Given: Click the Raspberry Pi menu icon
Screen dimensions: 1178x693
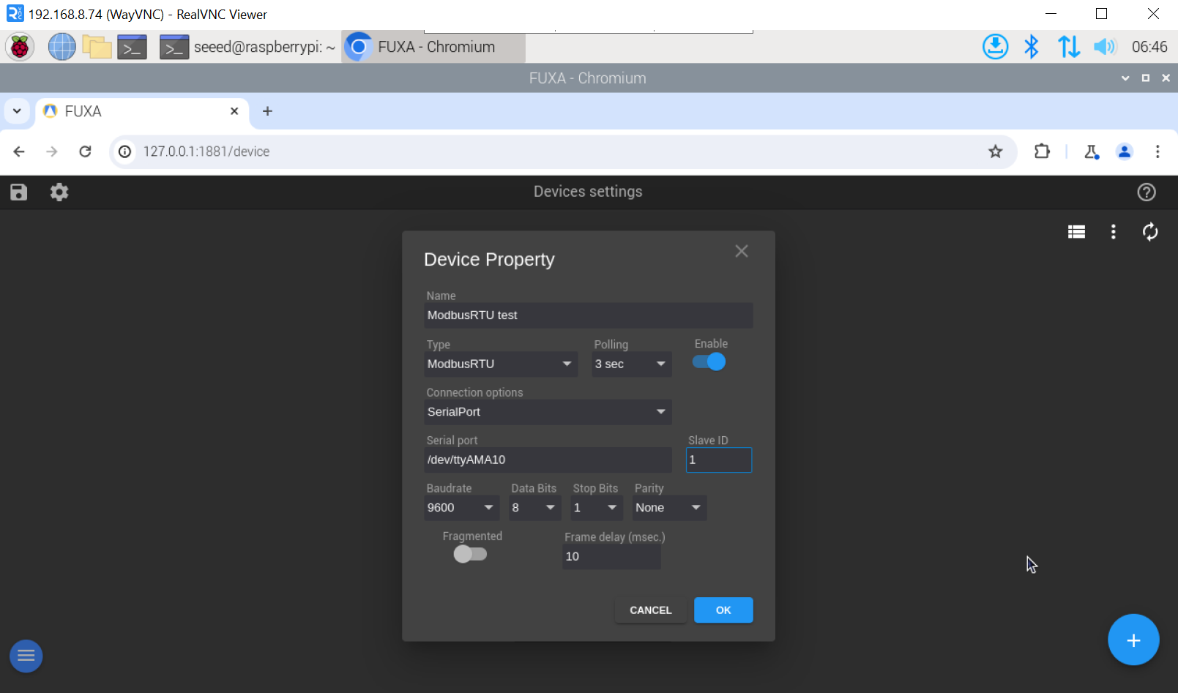Looking at the screenshot, I should (20, 47).
